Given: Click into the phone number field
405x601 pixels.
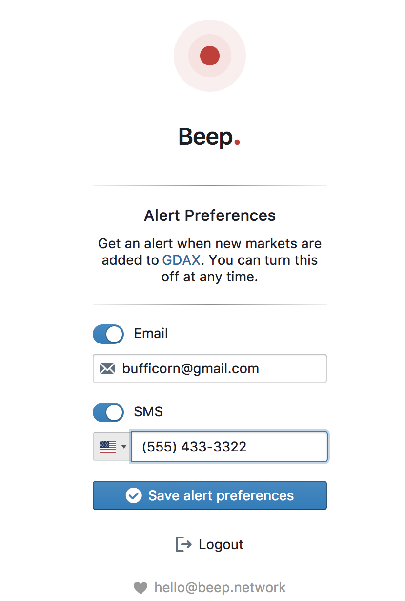Looking at the screenshot, I should [229, 446].
